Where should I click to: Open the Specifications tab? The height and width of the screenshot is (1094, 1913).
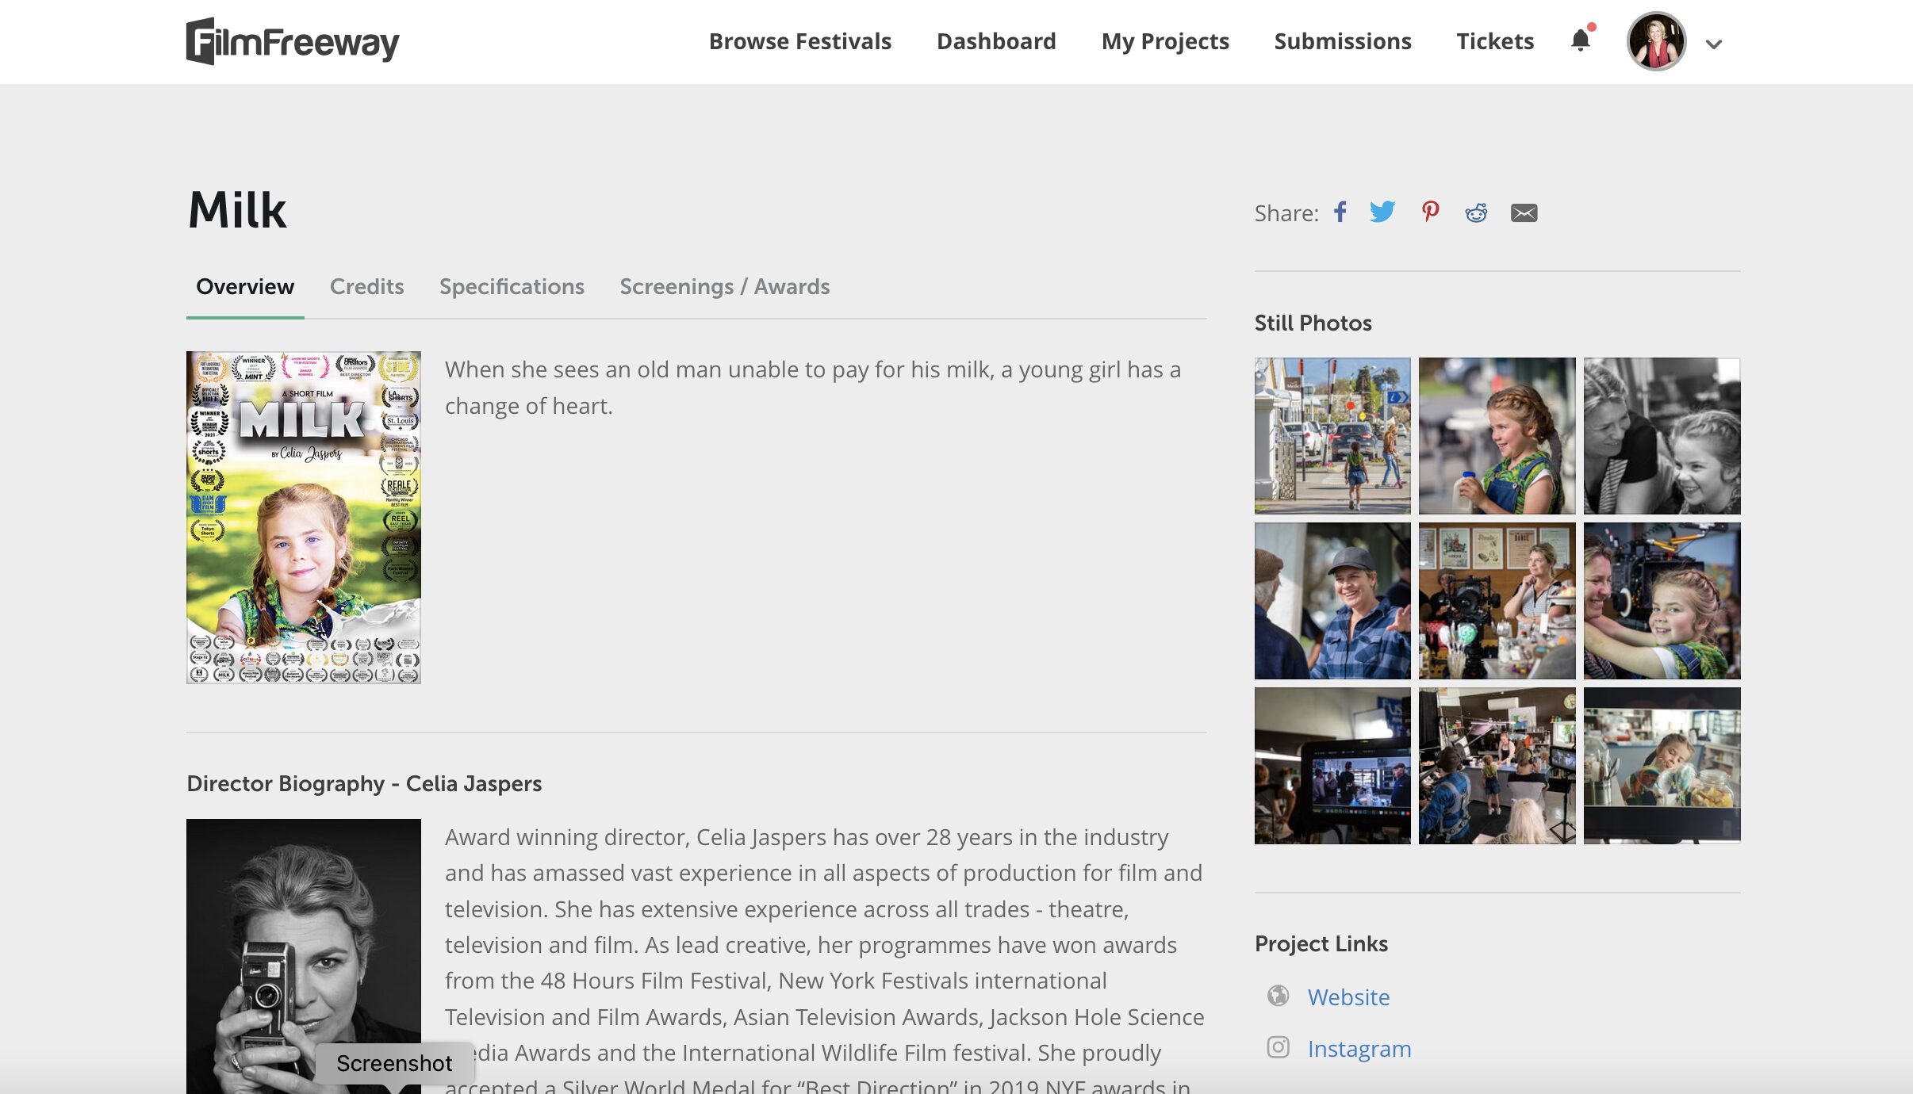tap(512, 286)
